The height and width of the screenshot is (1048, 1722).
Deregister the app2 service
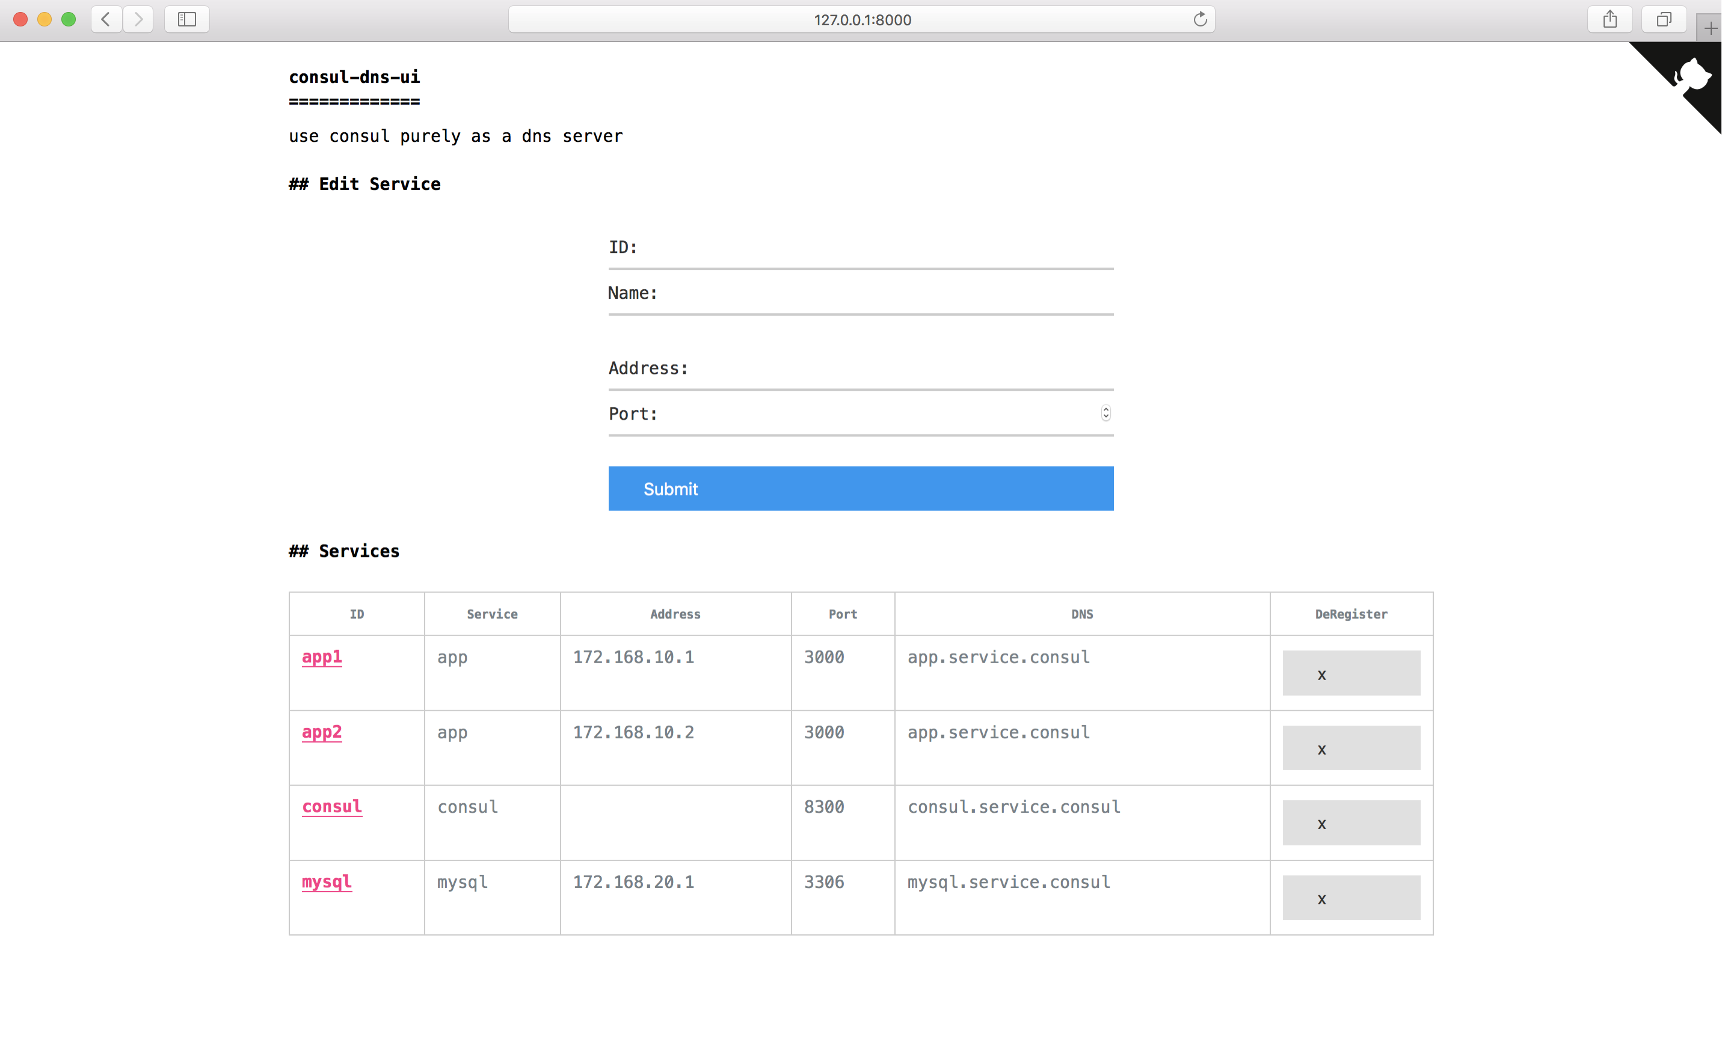click(x=1350, y=749)
